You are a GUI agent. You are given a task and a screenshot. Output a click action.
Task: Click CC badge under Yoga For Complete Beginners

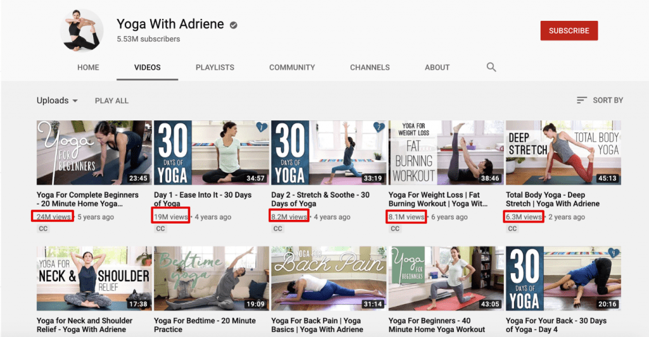(43, 229)
